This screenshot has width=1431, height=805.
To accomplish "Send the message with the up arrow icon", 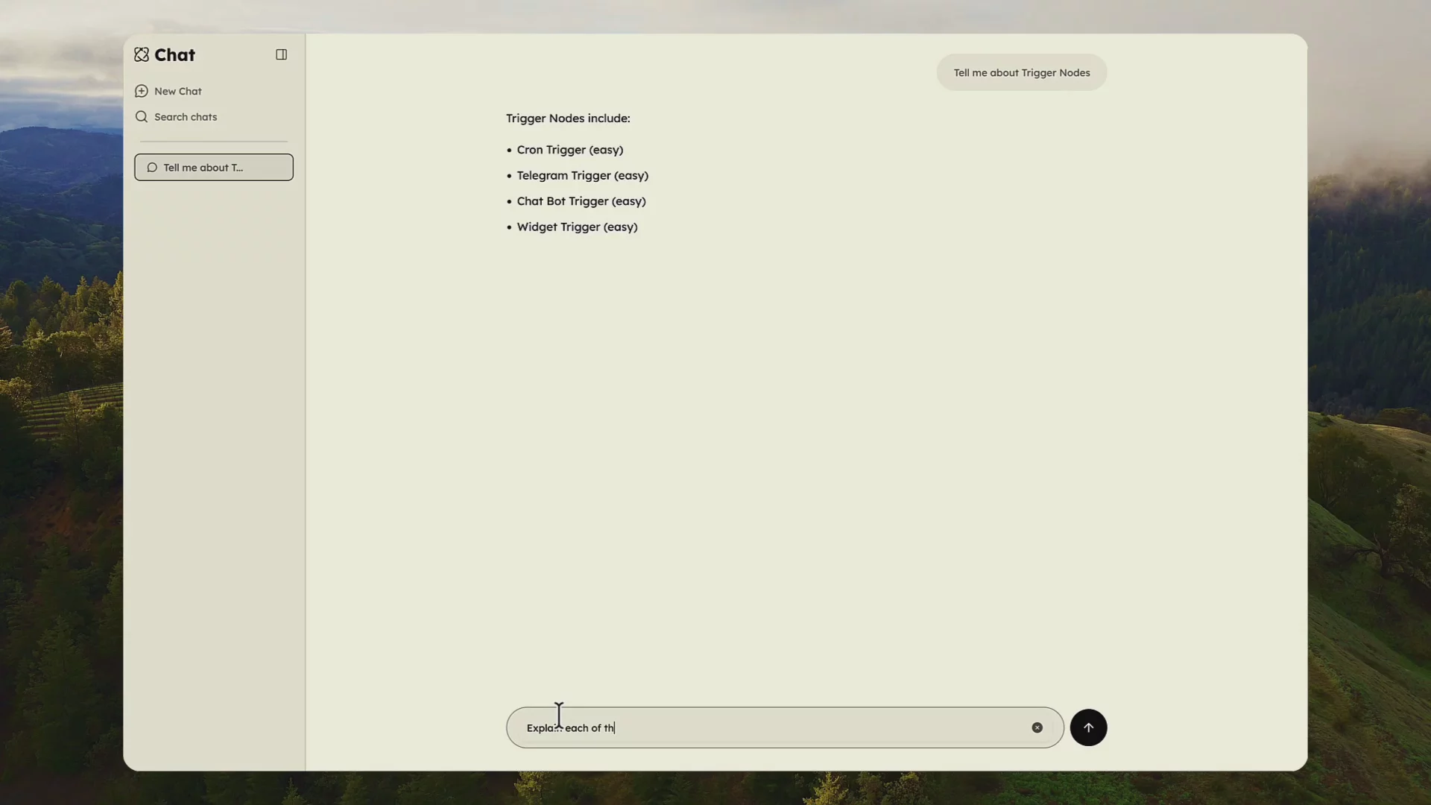I will tap(1088, 727).
